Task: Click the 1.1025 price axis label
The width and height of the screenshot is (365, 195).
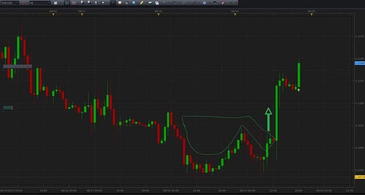Action: [x=359, y=170]
